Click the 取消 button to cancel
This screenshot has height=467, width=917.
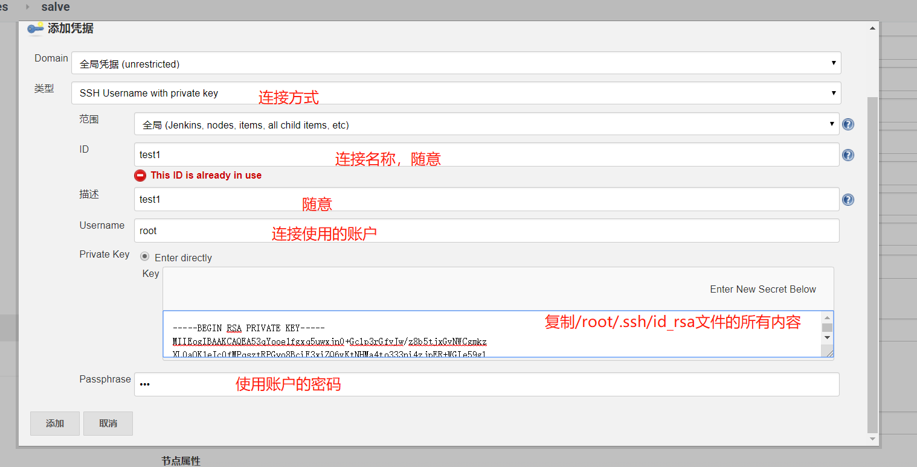[108, 423]
